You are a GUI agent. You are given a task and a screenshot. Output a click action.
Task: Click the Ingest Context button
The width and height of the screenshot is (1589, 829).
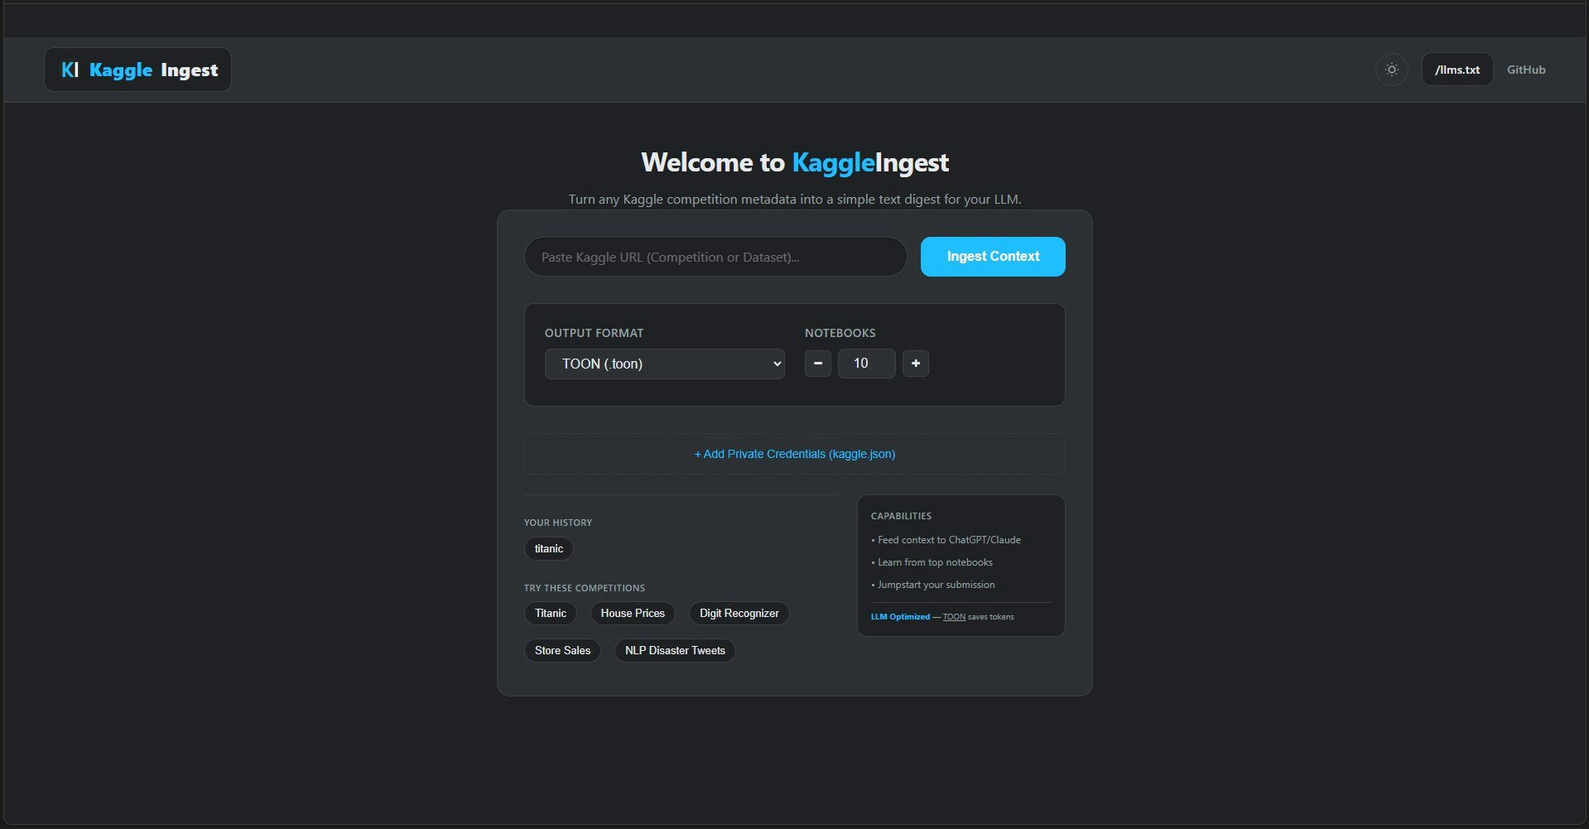tap(992, 256)
